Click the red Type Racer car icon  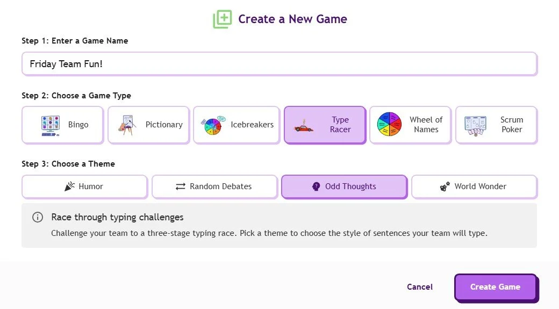pyautogui.click(x=304, y=126)
